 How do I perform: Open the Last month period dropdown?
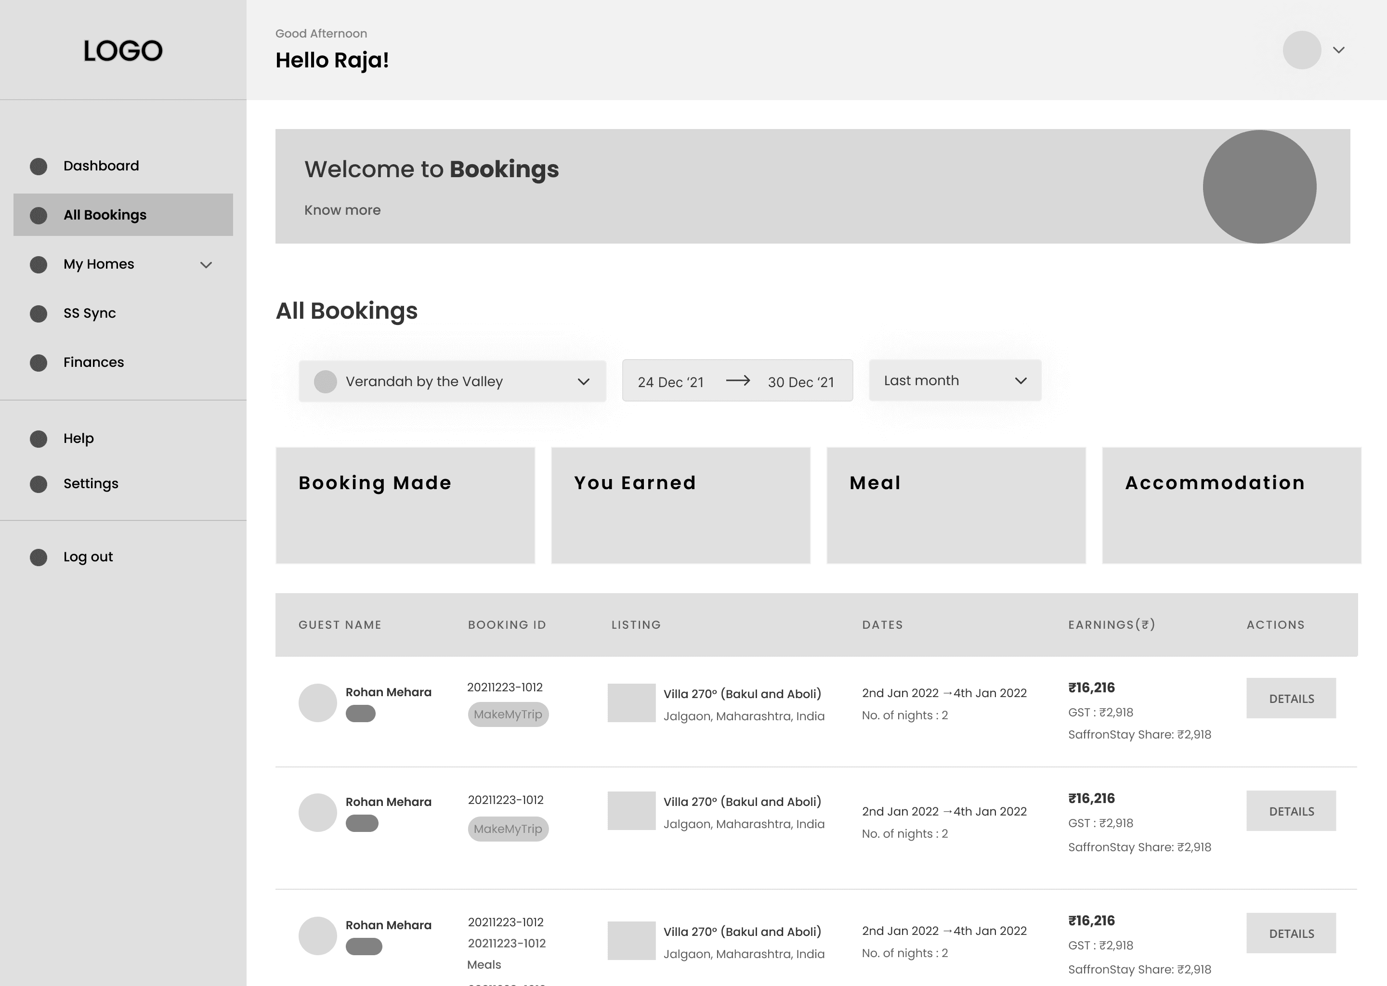955,381
